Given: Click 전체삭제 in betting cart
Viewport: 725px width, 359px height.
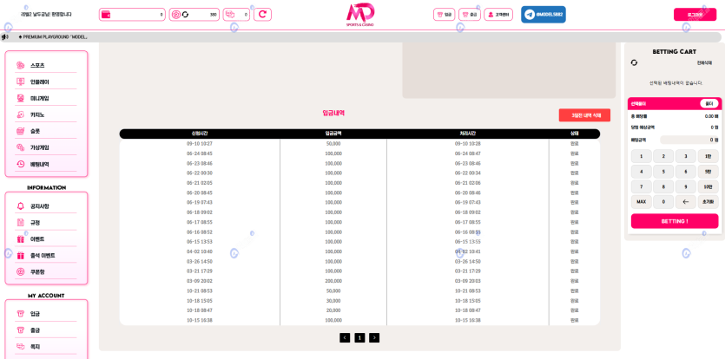Looking at the screenshot, I should point(704,62).
